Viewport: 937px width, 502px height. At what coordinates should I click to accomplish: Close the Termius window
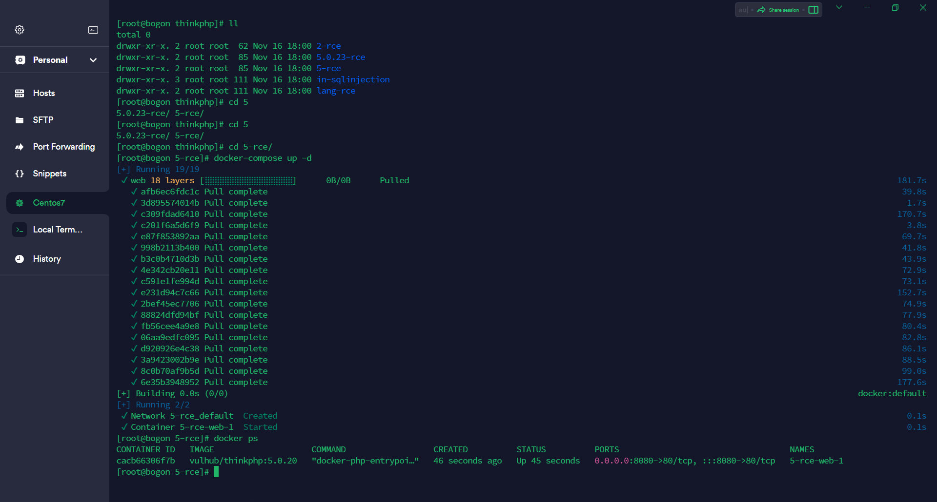923,7
